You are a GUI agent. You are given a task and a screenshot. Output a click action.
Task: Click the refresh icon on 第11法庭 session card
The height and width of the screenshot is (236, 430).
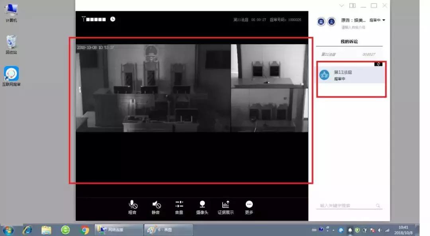[379, 64]
